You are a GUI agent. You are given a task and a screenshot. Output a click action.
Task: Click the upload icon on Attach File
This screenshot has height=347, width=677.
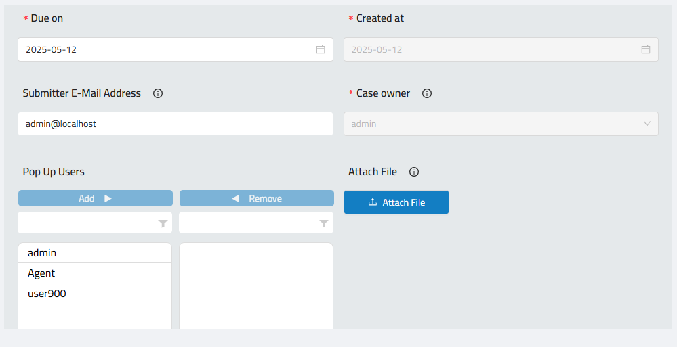(x=373, y=202)
